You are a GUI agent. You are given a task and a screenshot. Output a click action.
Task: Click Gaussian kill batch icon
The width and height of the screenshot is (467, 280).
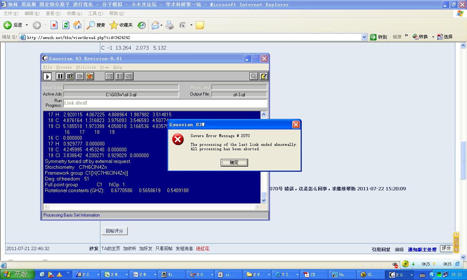click(129, 76)
